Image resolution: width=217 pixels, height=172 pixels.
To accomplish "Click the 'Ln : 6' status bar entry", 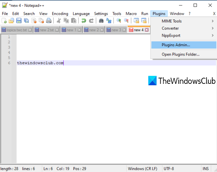I will point(48,168).
